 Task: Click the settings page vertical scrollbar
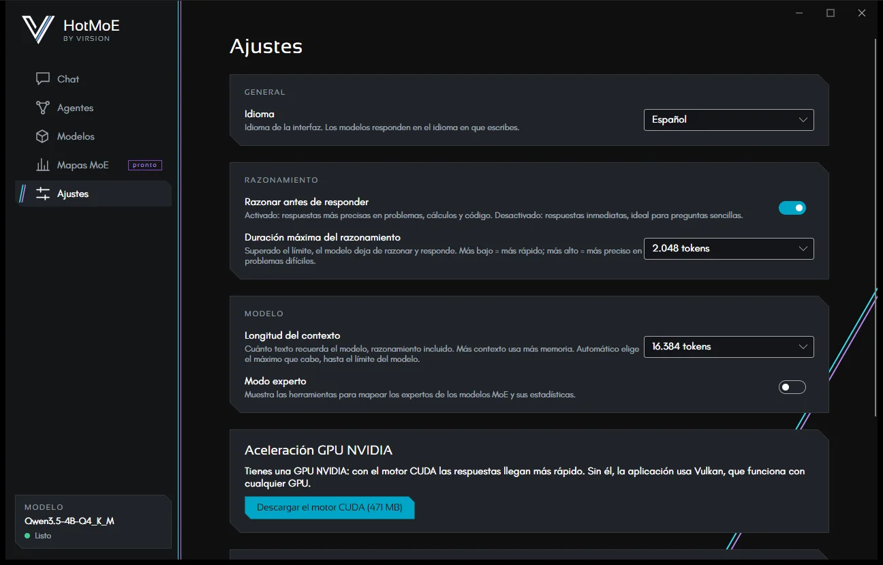(x=876, y=227)
